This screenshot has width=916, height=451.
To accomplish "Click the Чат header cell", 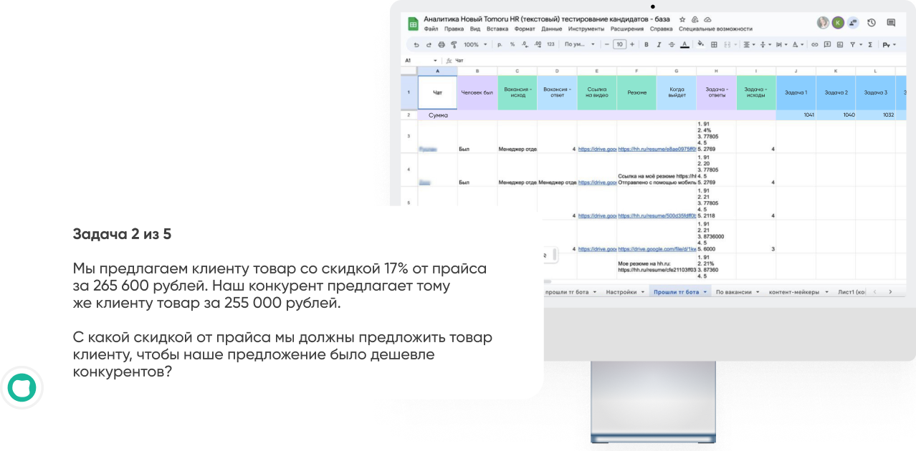I will point(437,92).
